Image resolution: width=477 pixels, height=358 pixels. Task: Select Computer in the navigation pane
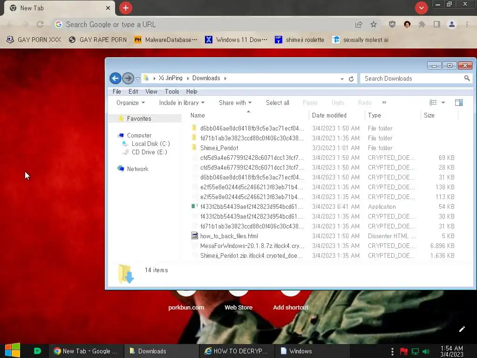point(139,135)
